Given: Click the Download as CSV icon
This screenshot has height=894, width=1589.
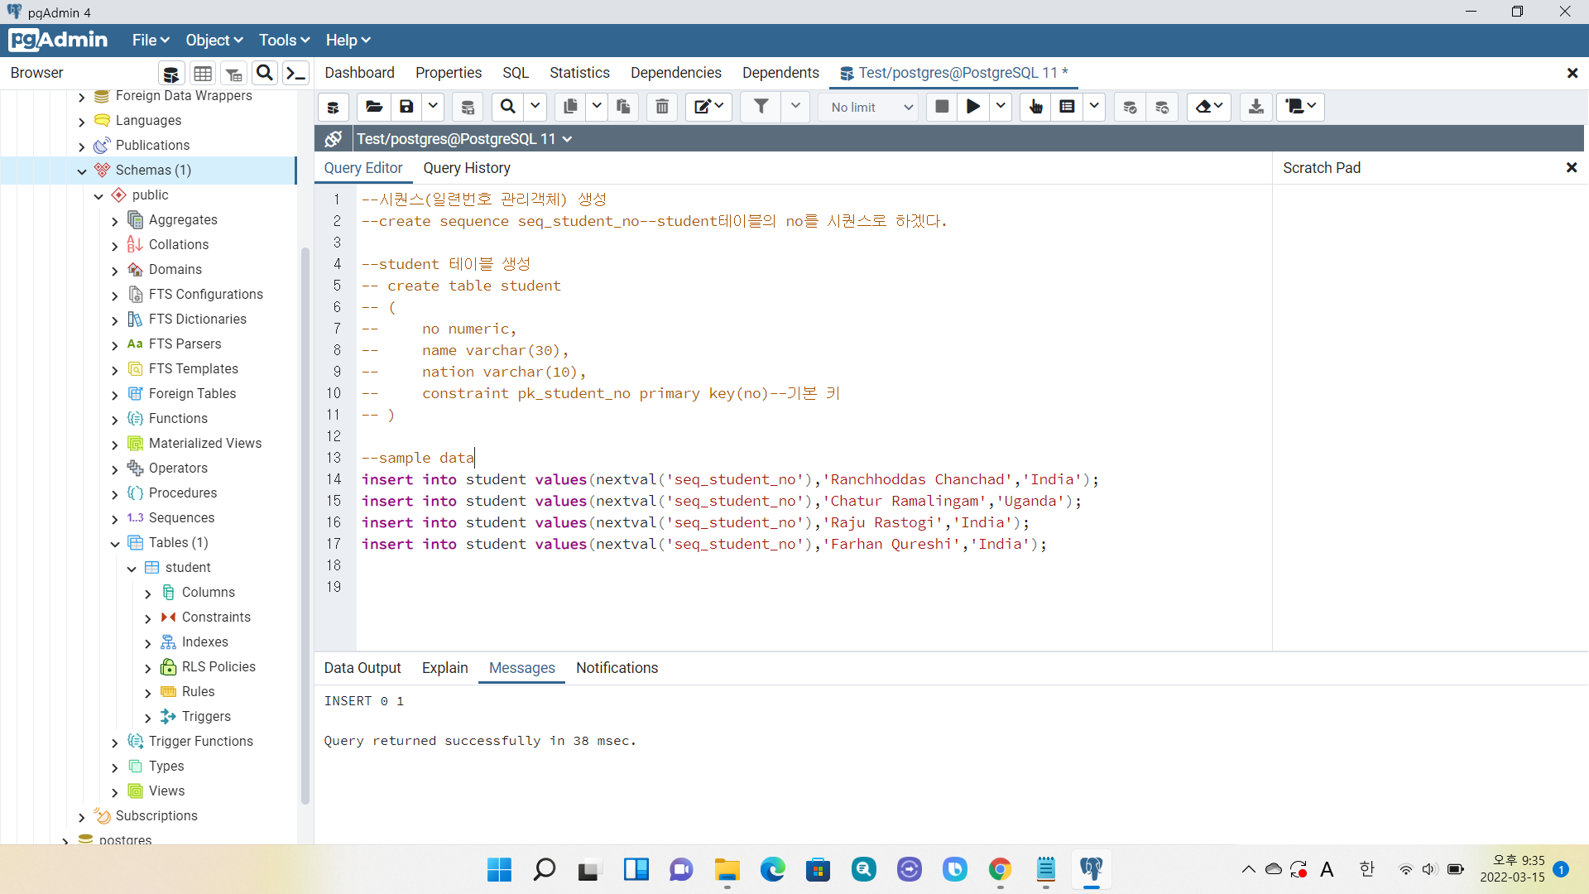Looking at the screenshot, I should 1255,107.
